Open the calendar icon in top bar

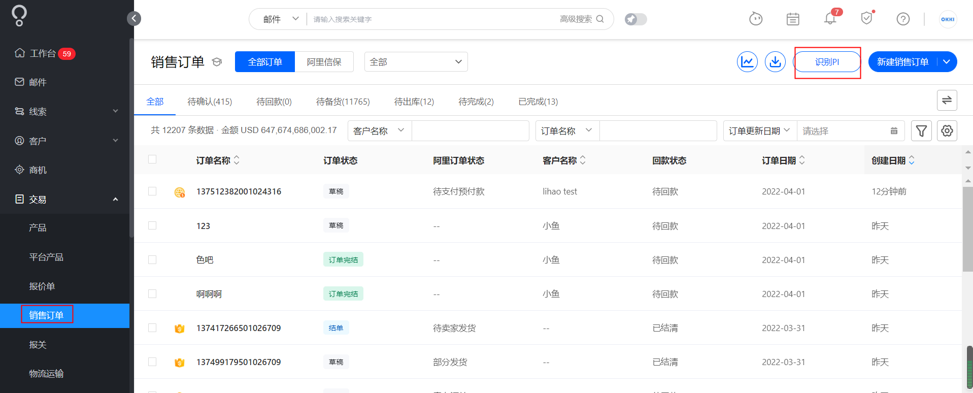pos(793,19)
